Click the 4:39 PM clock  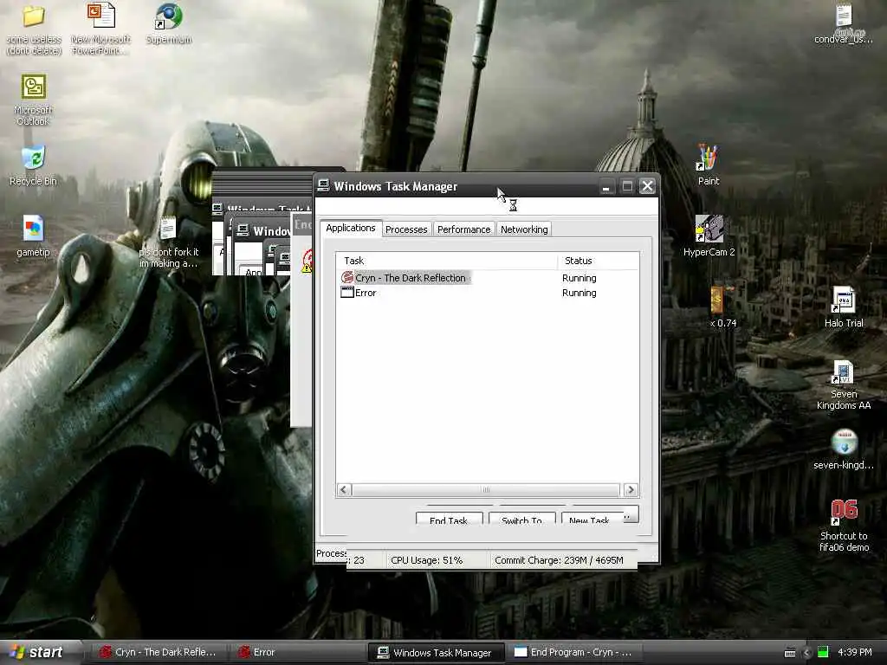(x=855, y=652)
